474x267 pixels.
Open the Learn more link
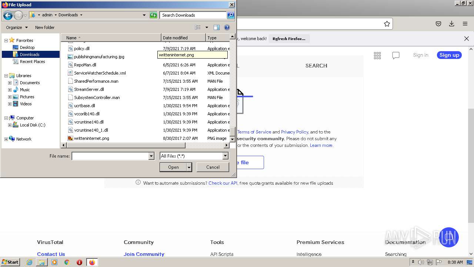(321, 145)
